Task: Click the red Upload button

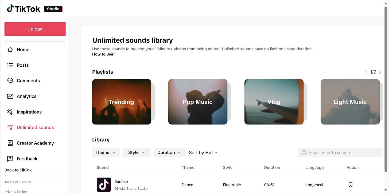Action: (x=35, y=29)
